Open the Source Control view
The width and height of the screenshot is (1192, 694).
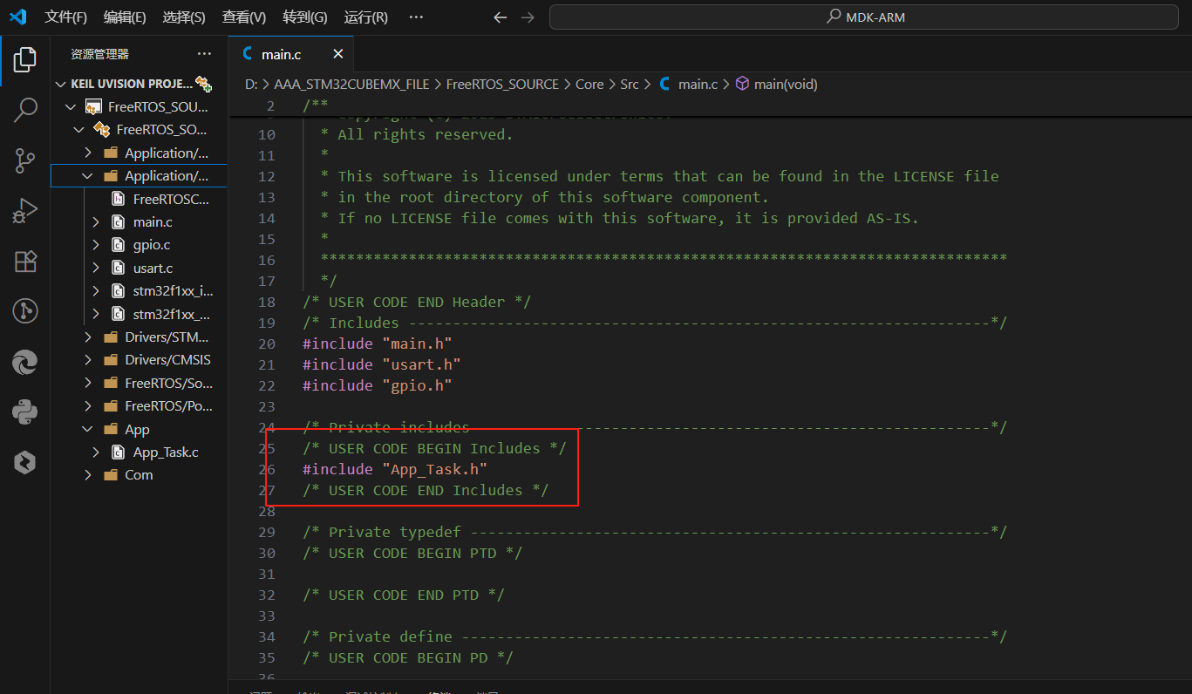24,160
